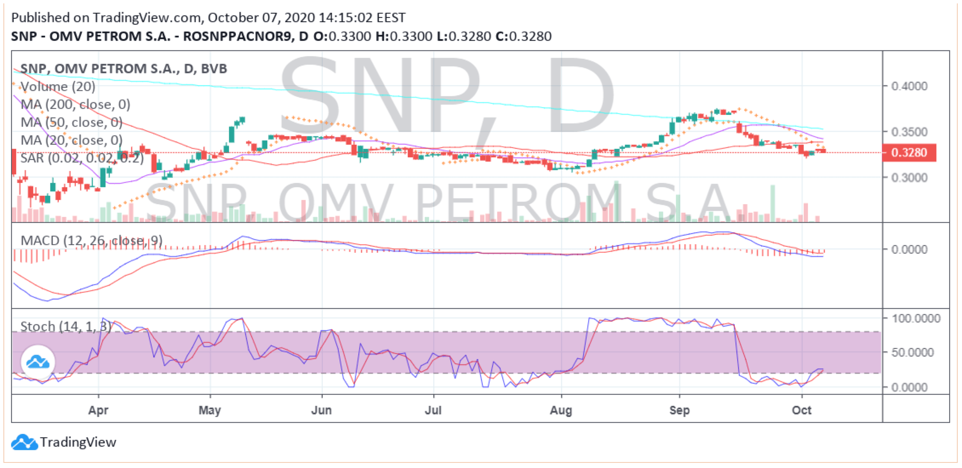
Task: Click the 0.3500 price axis value
Action: click(x=910, y=132)
